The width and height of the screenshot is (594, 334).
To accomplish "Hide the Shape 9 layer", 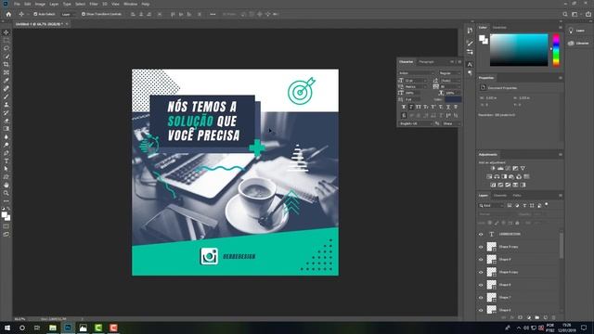I will coord(481,260).
